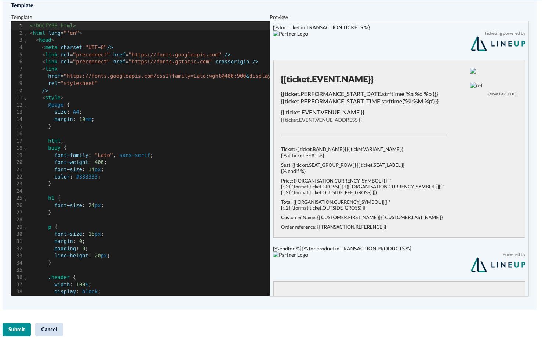Collapse the html tag fold on line 2
Screen dimensions: 542x338
click(x=25, y=34)
